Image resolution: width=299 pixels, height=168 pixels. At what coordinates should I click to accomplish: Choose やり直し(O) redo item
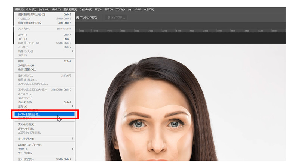coord(44,18)
